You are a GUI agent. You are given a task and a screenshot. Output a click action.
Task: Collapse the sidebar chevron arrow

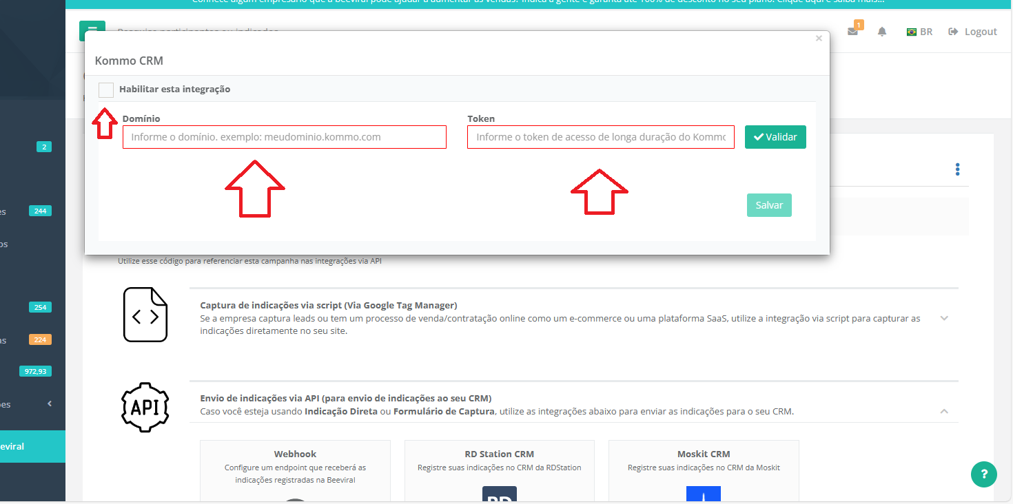coord(50,403)
